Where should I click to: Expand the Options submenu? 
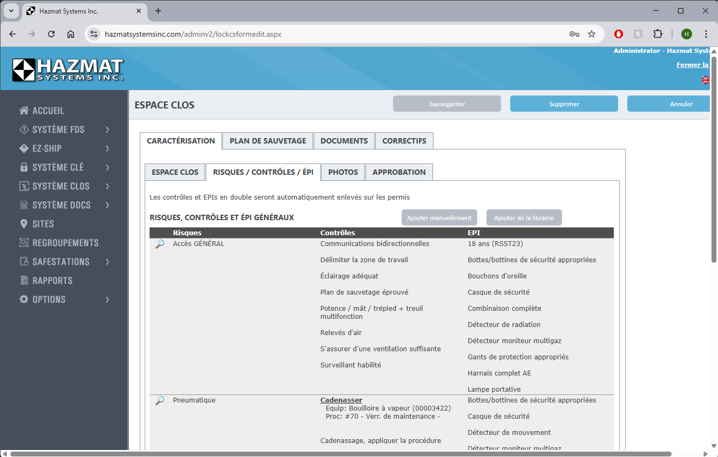pyautogui.click(x=107, y=299)
